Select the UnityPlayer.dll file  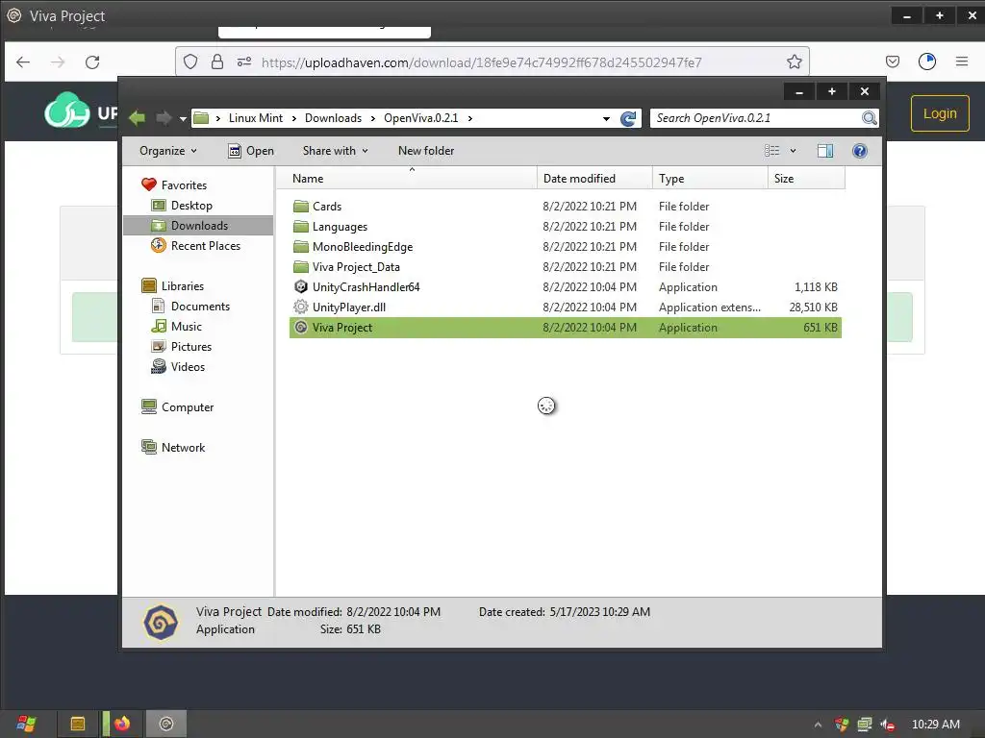[x=566, y=307]
